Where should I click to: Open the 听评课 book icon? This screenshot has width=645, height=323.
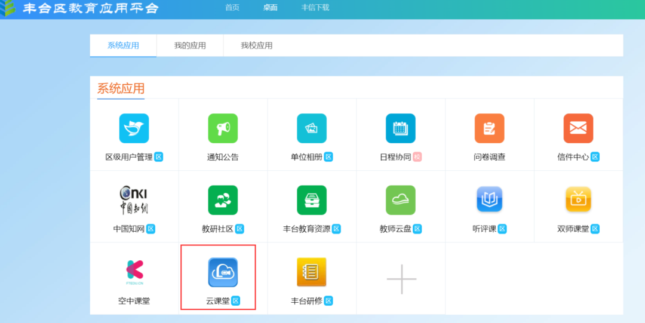pyautogui.click(x=490, y=199)
